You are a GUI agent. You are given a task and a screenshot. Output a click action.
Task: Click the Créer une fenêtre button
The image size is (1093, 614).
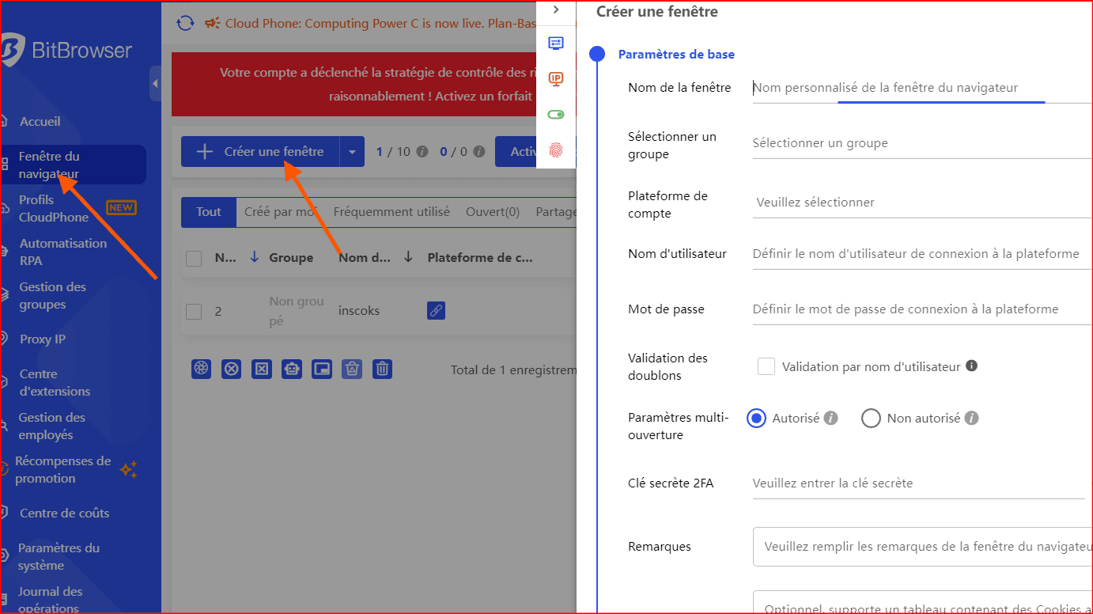(x=260, y=152)
